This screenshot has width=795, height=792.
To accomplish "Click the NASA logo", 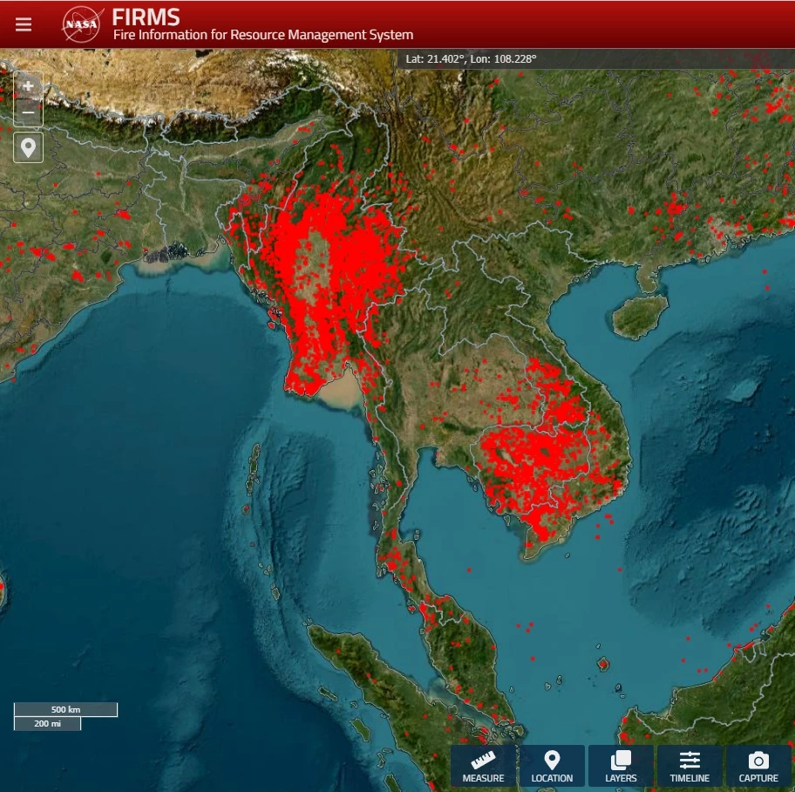I will (x=83, y=24).
